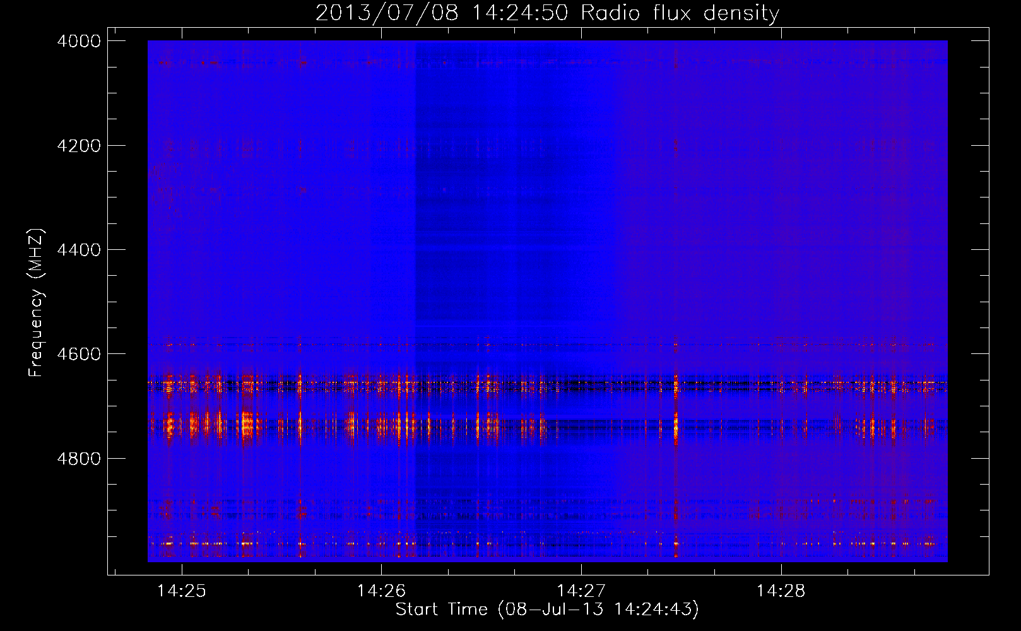
Task: Click the 4800 frequency tick label
Action: (79, 459)
